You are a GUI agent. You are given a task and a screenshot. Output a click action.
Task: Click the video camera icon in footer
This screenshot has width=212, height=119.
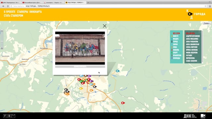click(203, 116)
